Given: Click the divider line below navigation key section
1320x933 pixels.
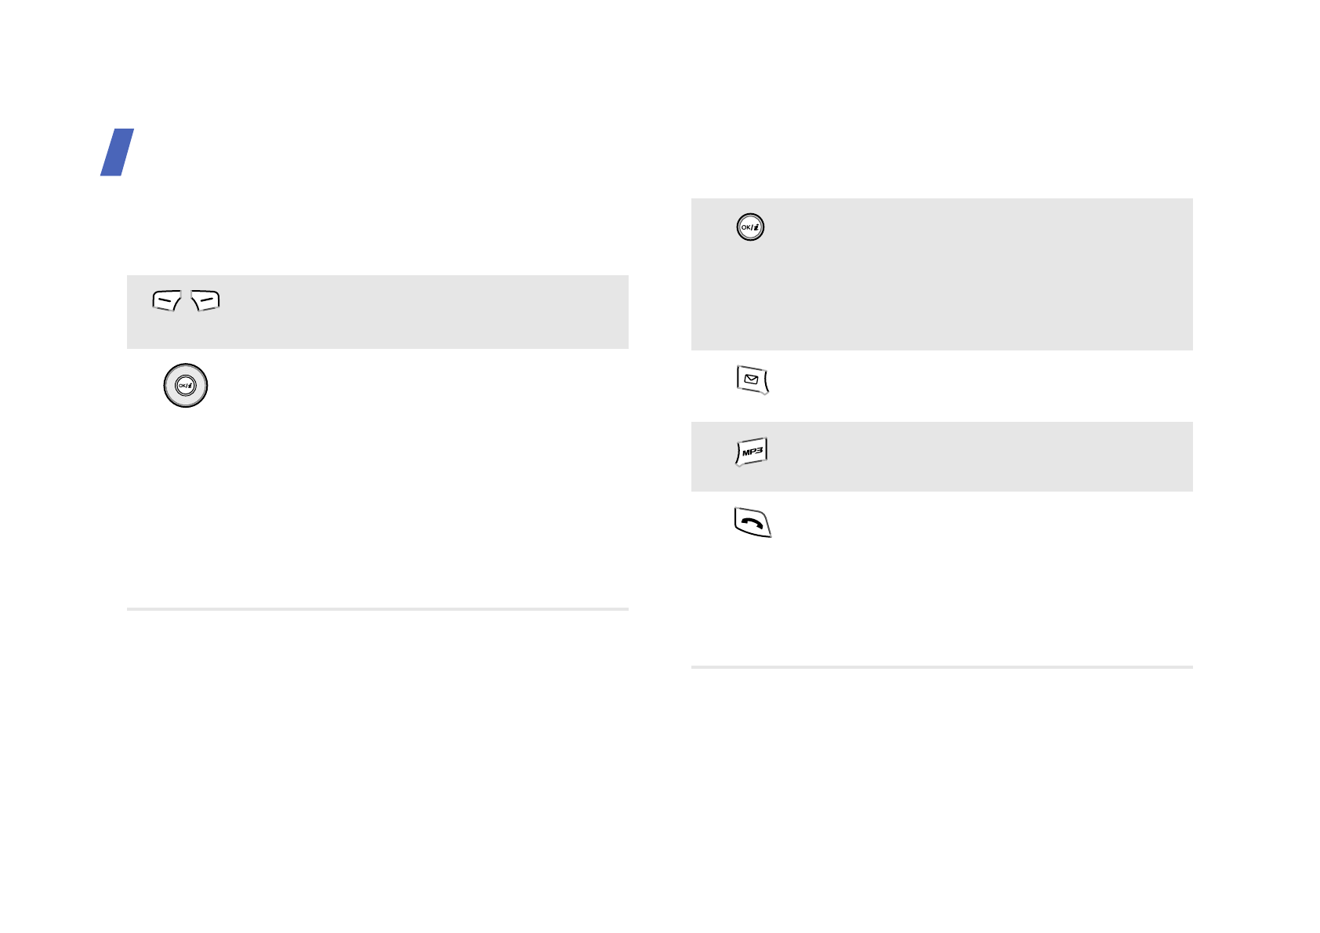Looking at the screenshot, I should click(377, 608).
